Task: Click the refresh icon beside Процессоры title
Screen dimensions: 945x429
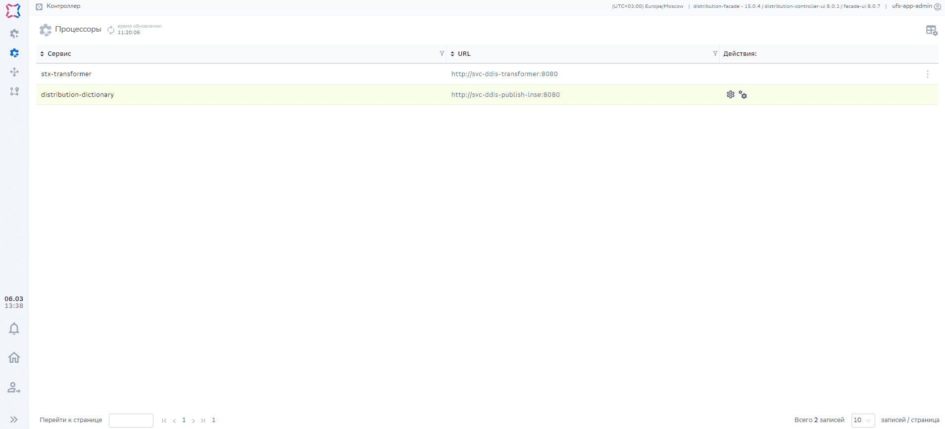Action: (111, 30)
